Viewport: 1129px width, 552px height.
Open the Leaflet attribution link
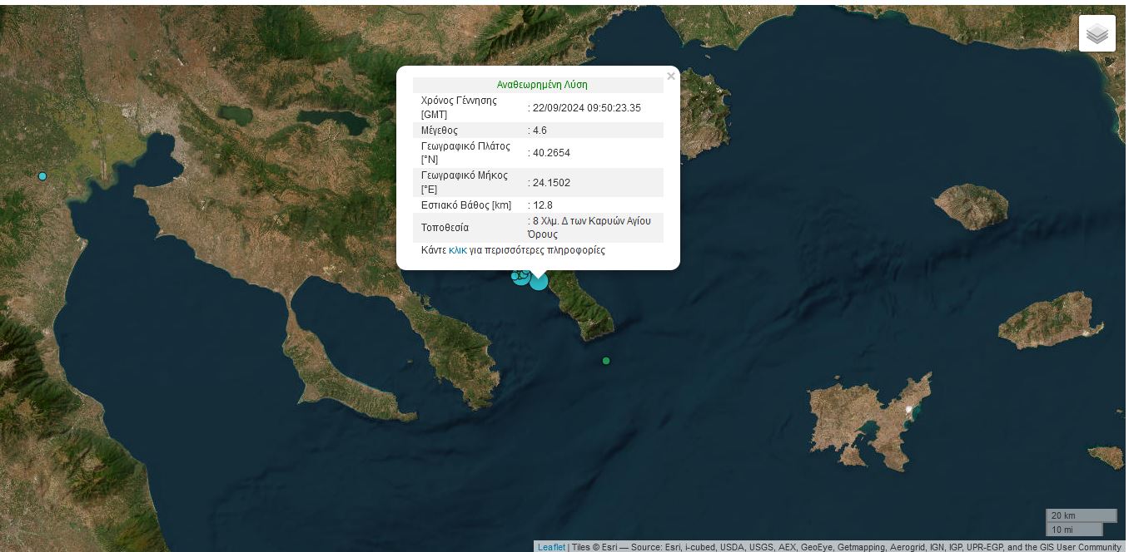(551, 547)
